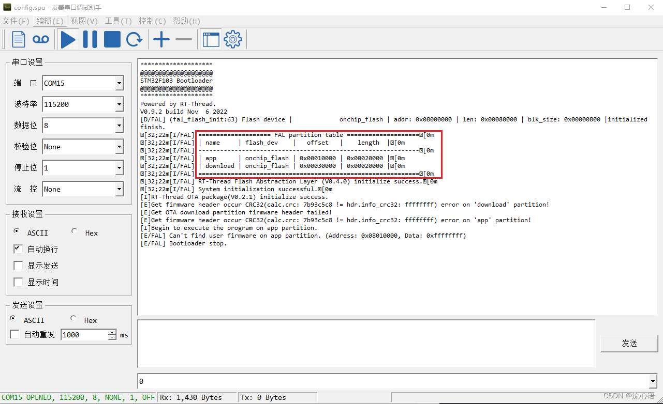
Task: Click 'V0.9.2 build Nov 6 2022' line
Action: pos(183,112)
